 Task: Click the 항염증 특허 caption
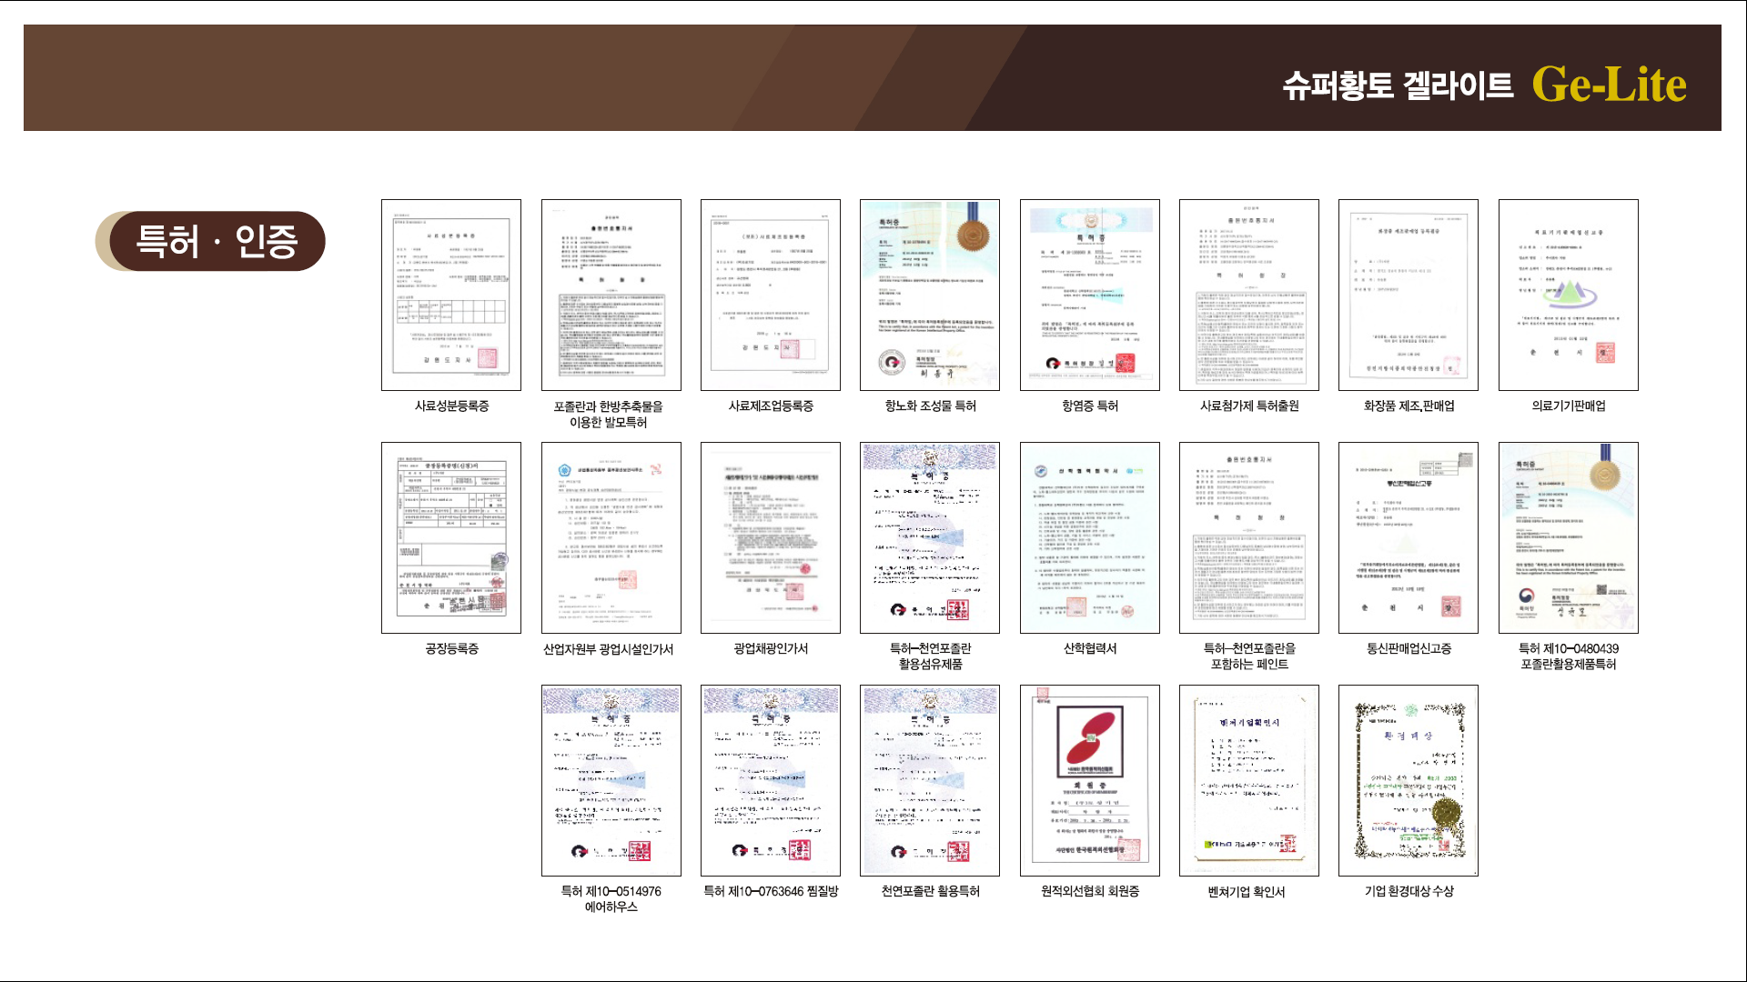(x=1090, y=406)
